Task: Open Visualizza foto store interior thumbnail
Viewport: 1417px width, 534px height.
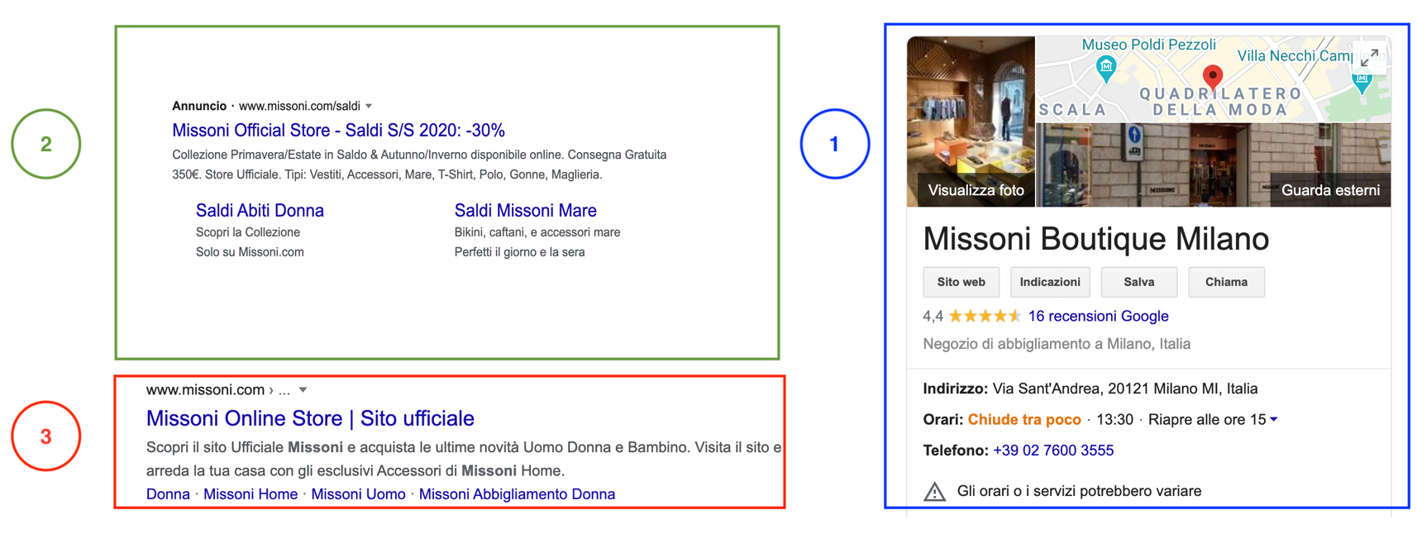Action: [971, 121]
